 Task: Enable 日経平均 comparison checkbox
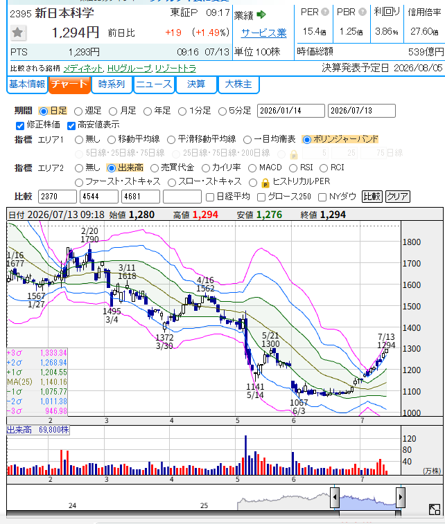210,197
